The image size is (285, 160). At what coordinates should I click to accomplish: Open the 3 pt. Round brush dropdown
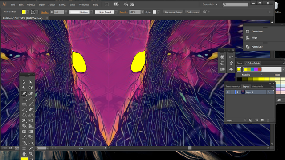click(116, 12)
